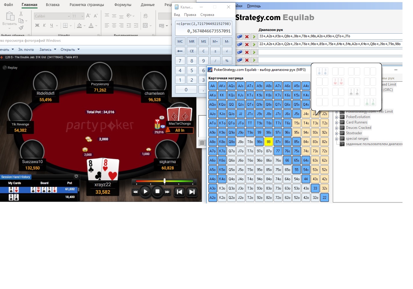The height and width of the screenshot is (289, 413).
Task: Open the Файл menu in Excel
Action: tap(8, 5)
